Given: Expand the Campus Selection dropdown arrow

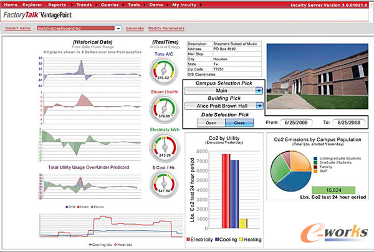Looking at the screenshot, I should coord(259,91).
